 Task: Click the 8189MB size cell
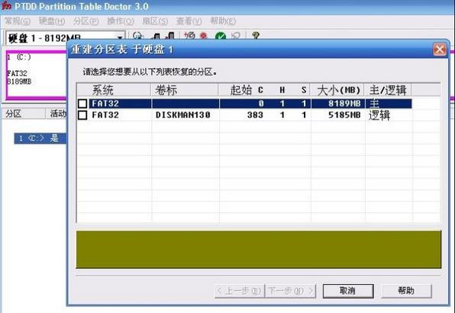(344, 104)
